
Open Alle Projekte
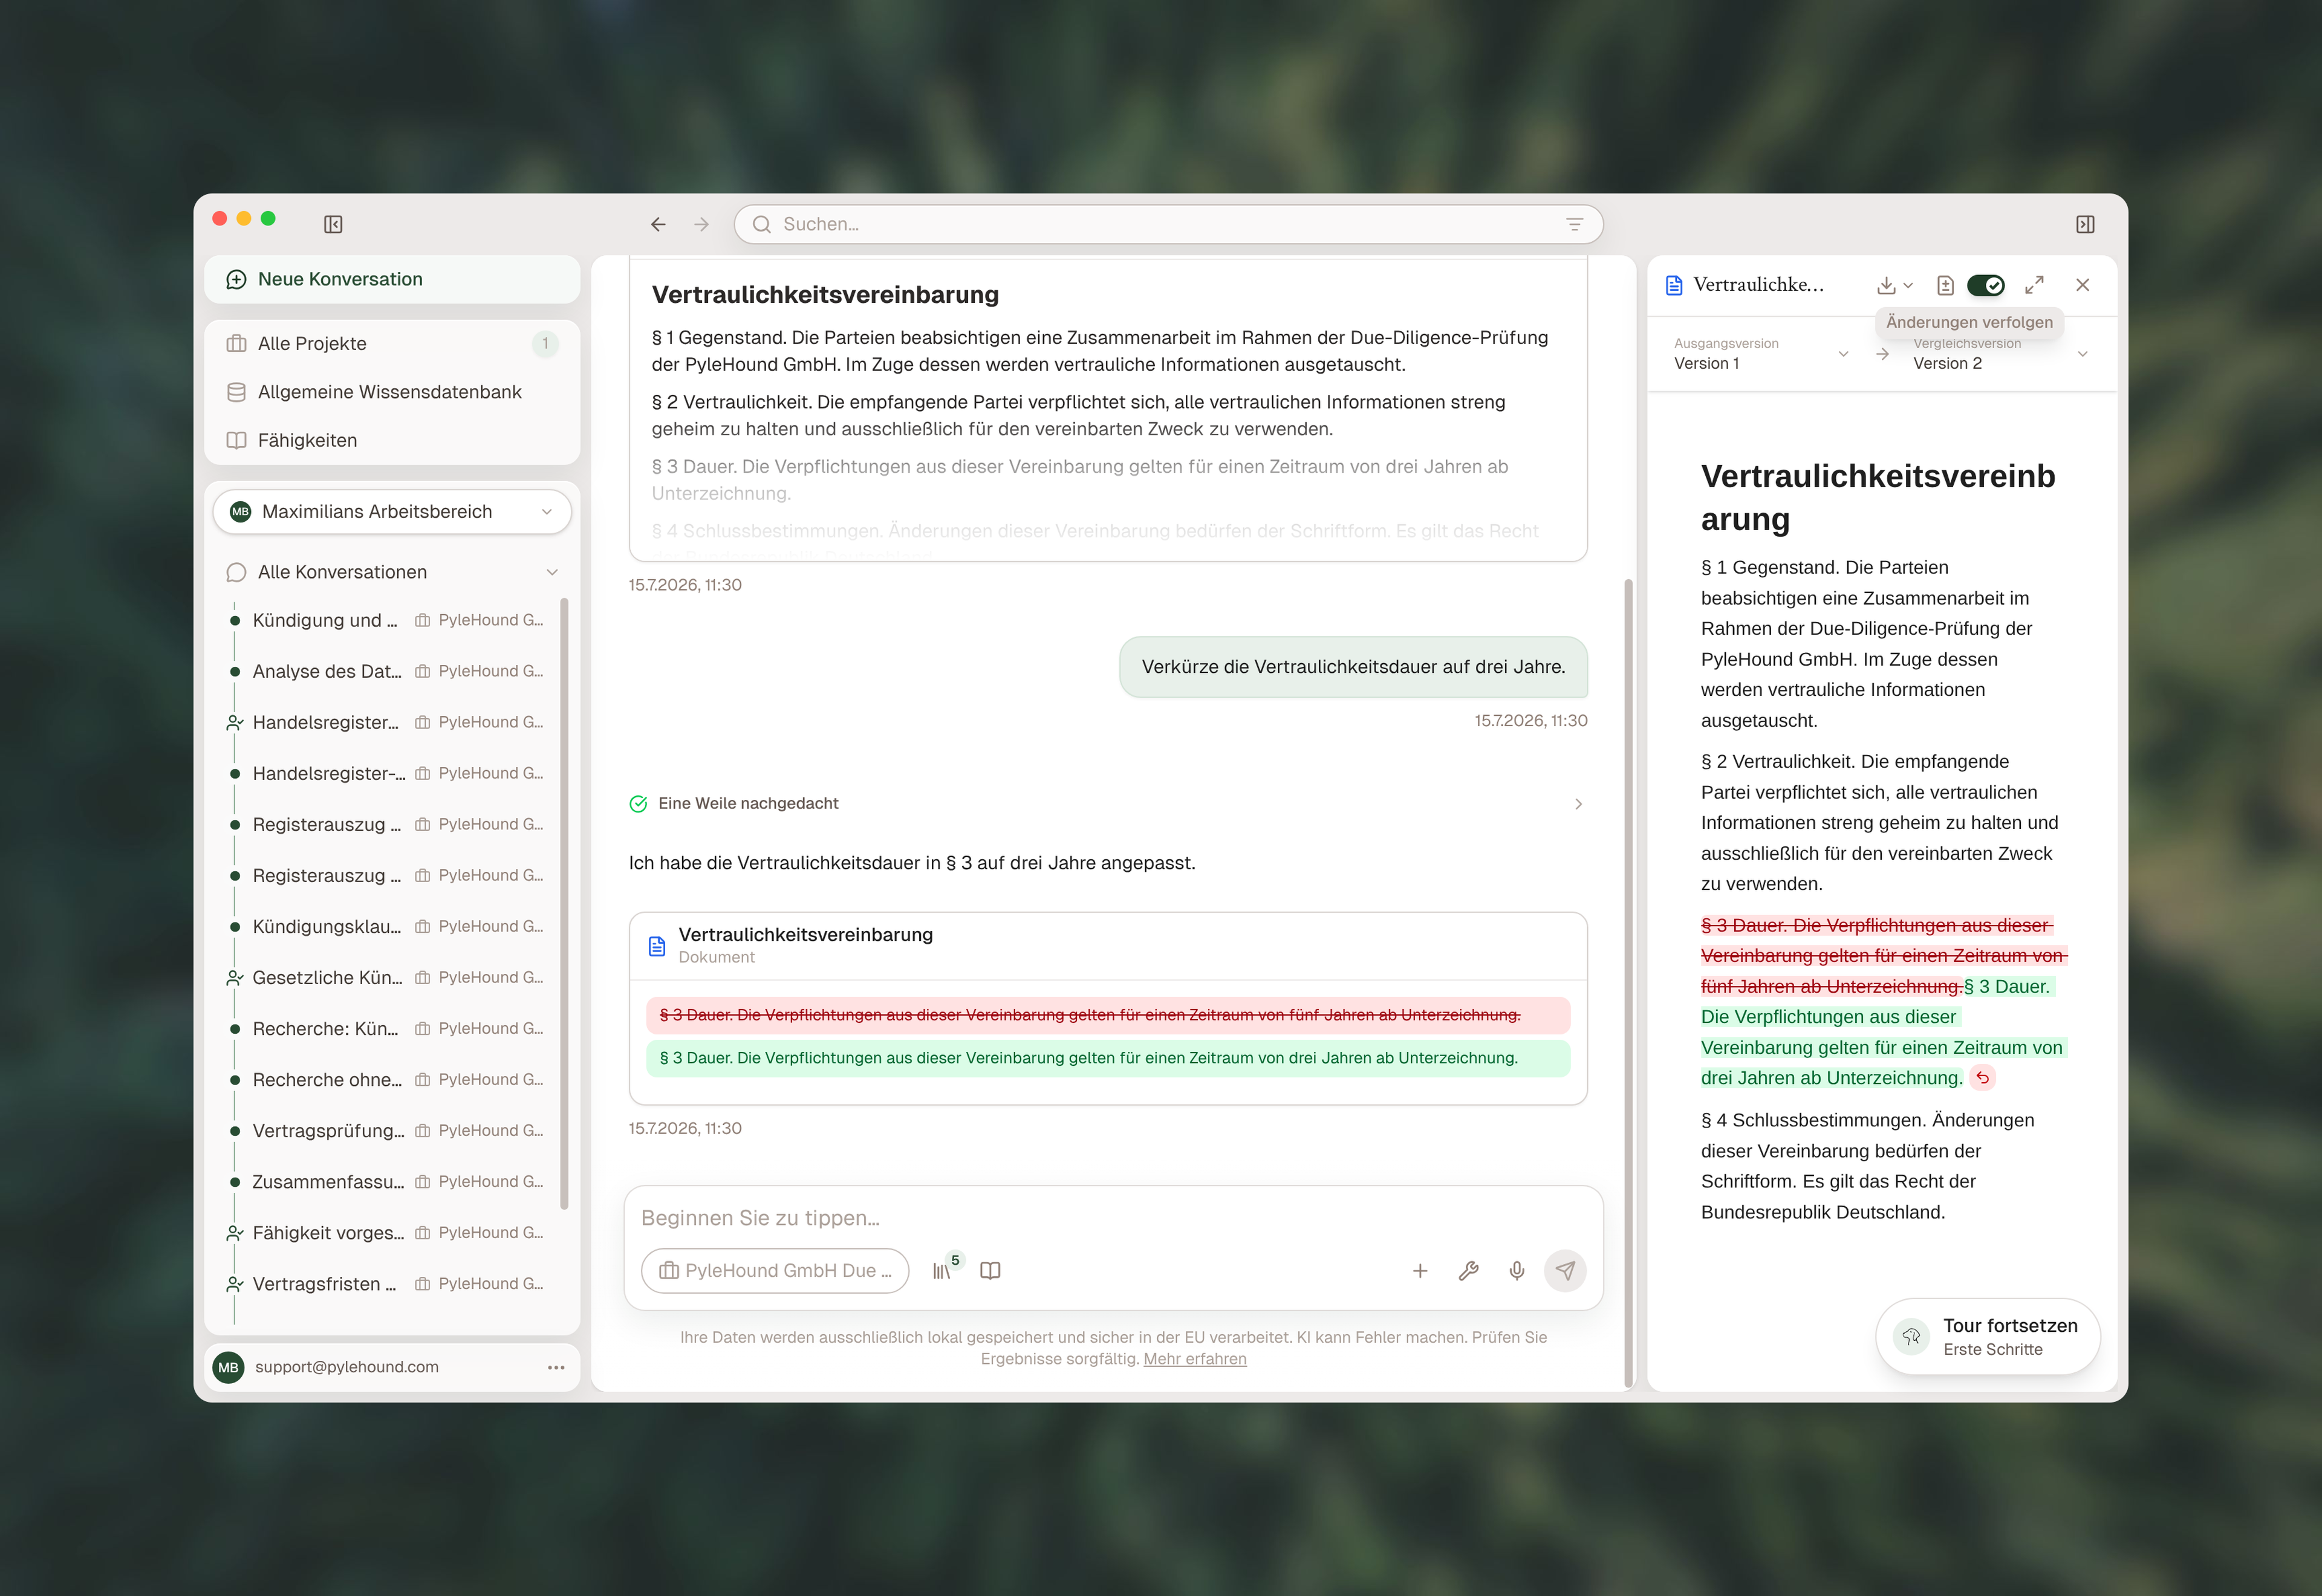click(x=392, y=343)
